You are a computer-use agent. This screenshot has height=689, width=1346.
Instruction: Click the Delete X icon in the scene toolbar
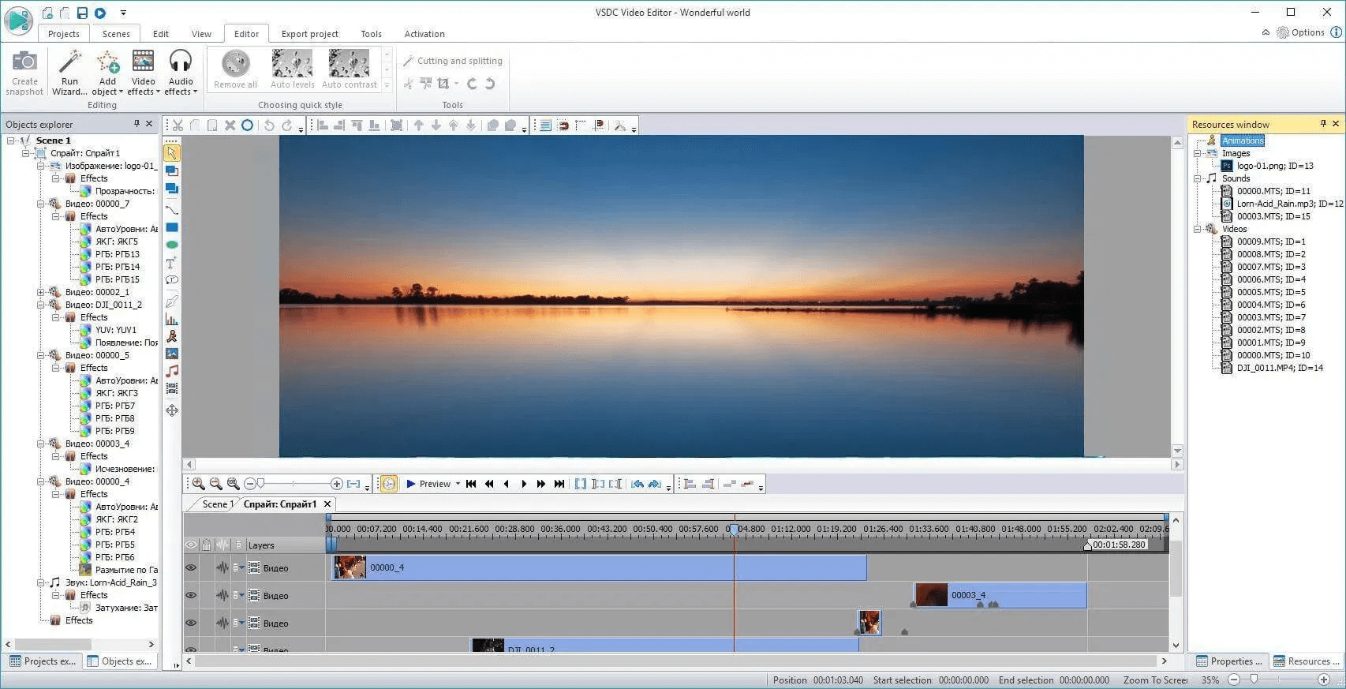[230, 125]
